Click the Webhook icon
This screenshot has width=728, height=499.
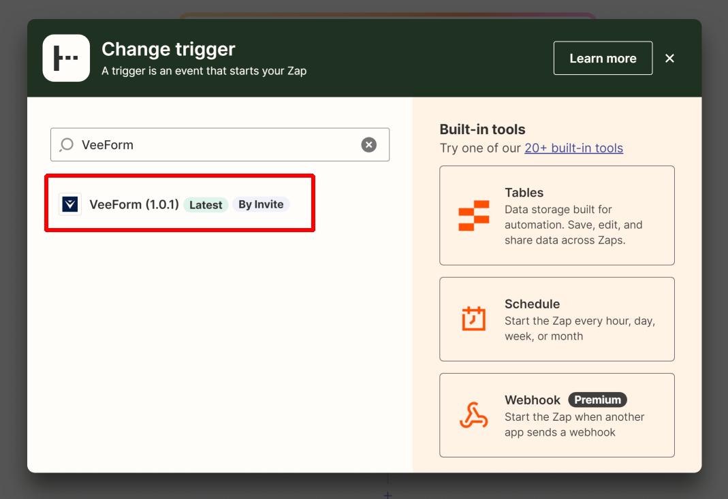[473, 415]
